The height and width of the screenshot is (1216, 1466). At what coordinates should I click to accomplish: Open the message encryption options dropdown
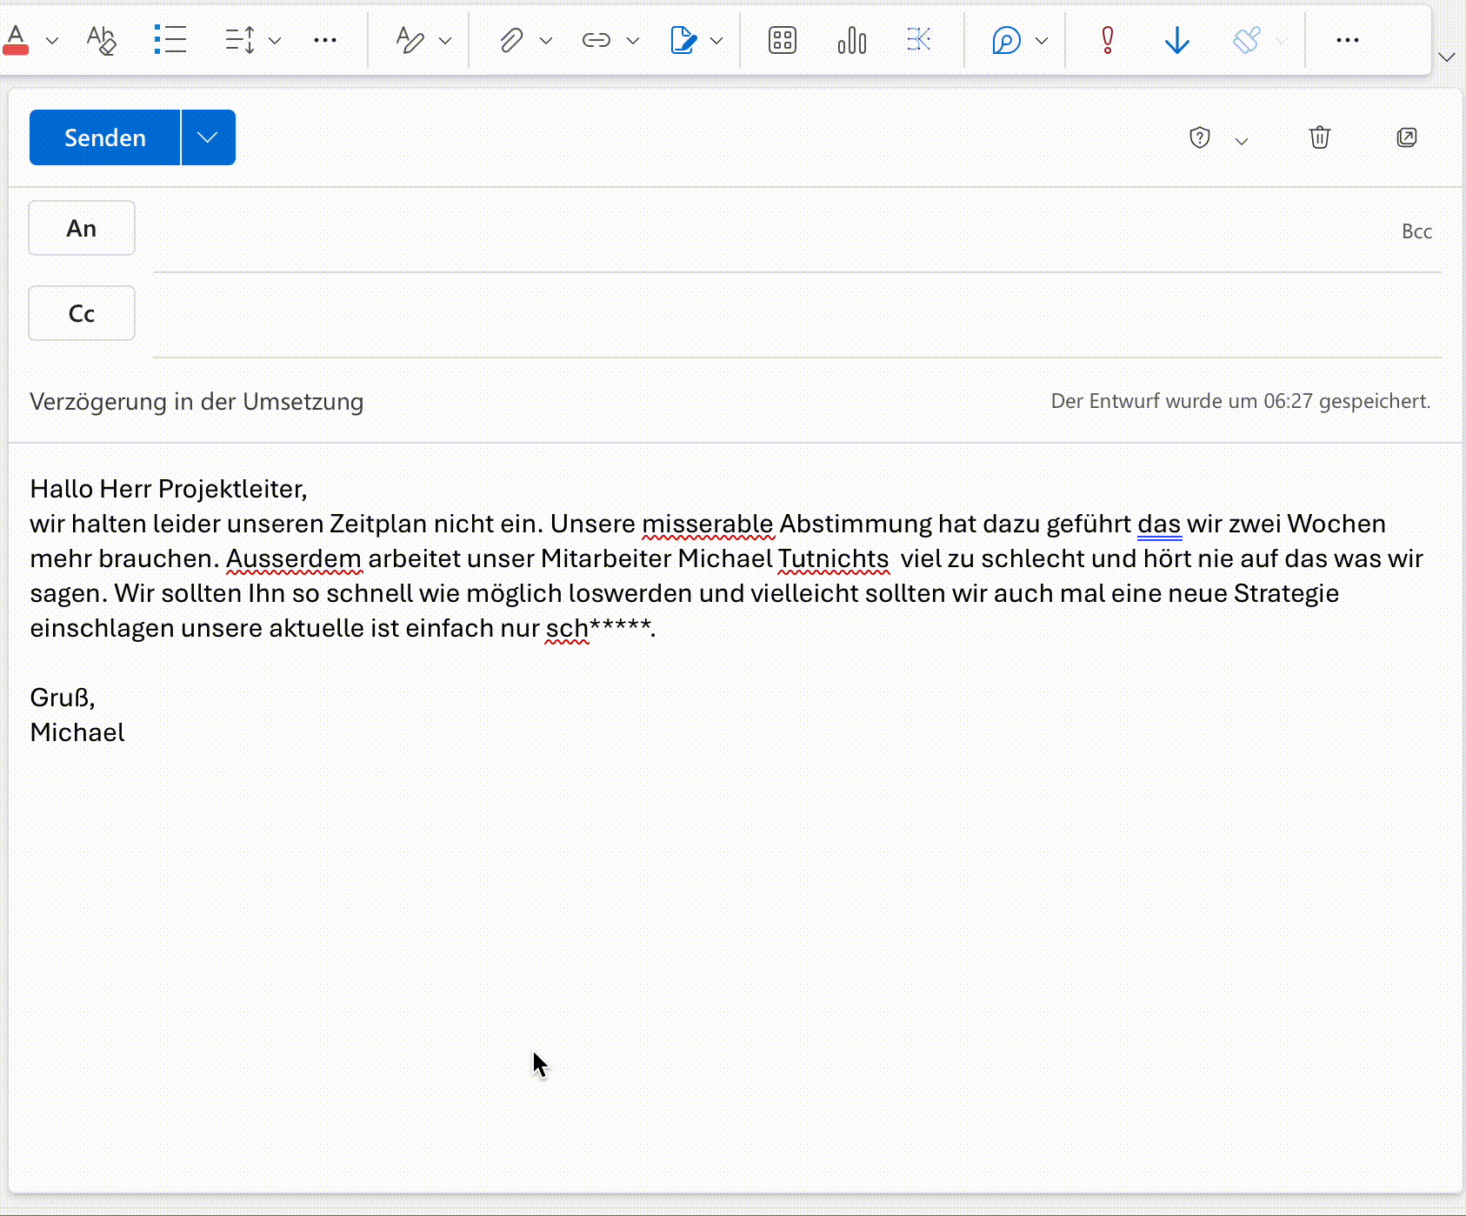(x=1242, y=139)
